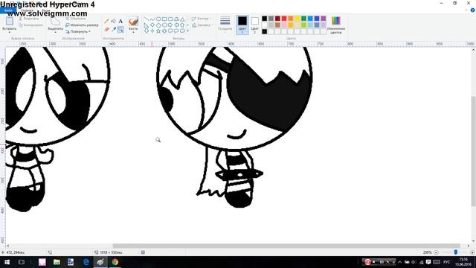Select the down arrow shape
Image resolution: width=476 pixels, height=268 pixels.
(147, 31)
